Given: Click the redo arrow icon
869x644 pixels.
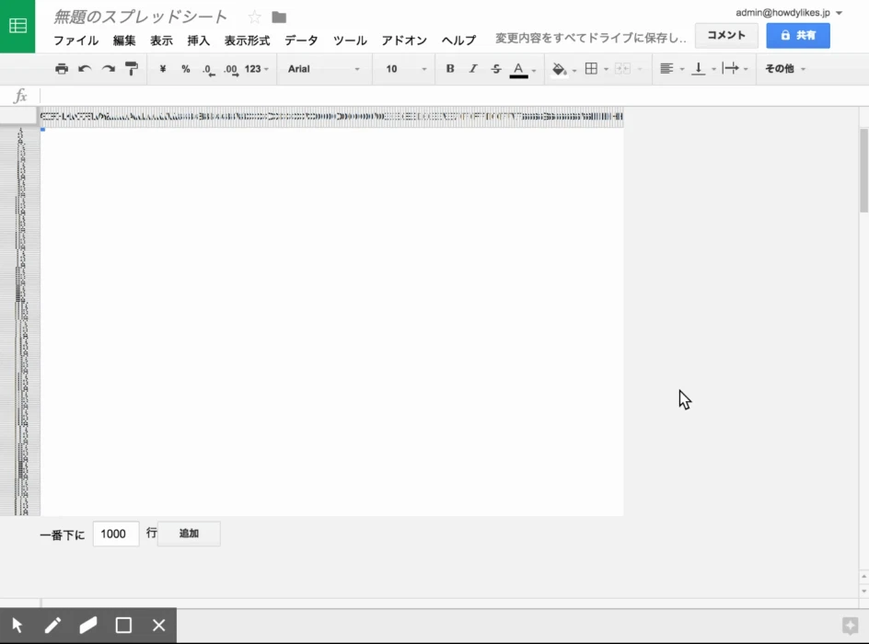Looking at the screenshot, I should coord(109,69).
